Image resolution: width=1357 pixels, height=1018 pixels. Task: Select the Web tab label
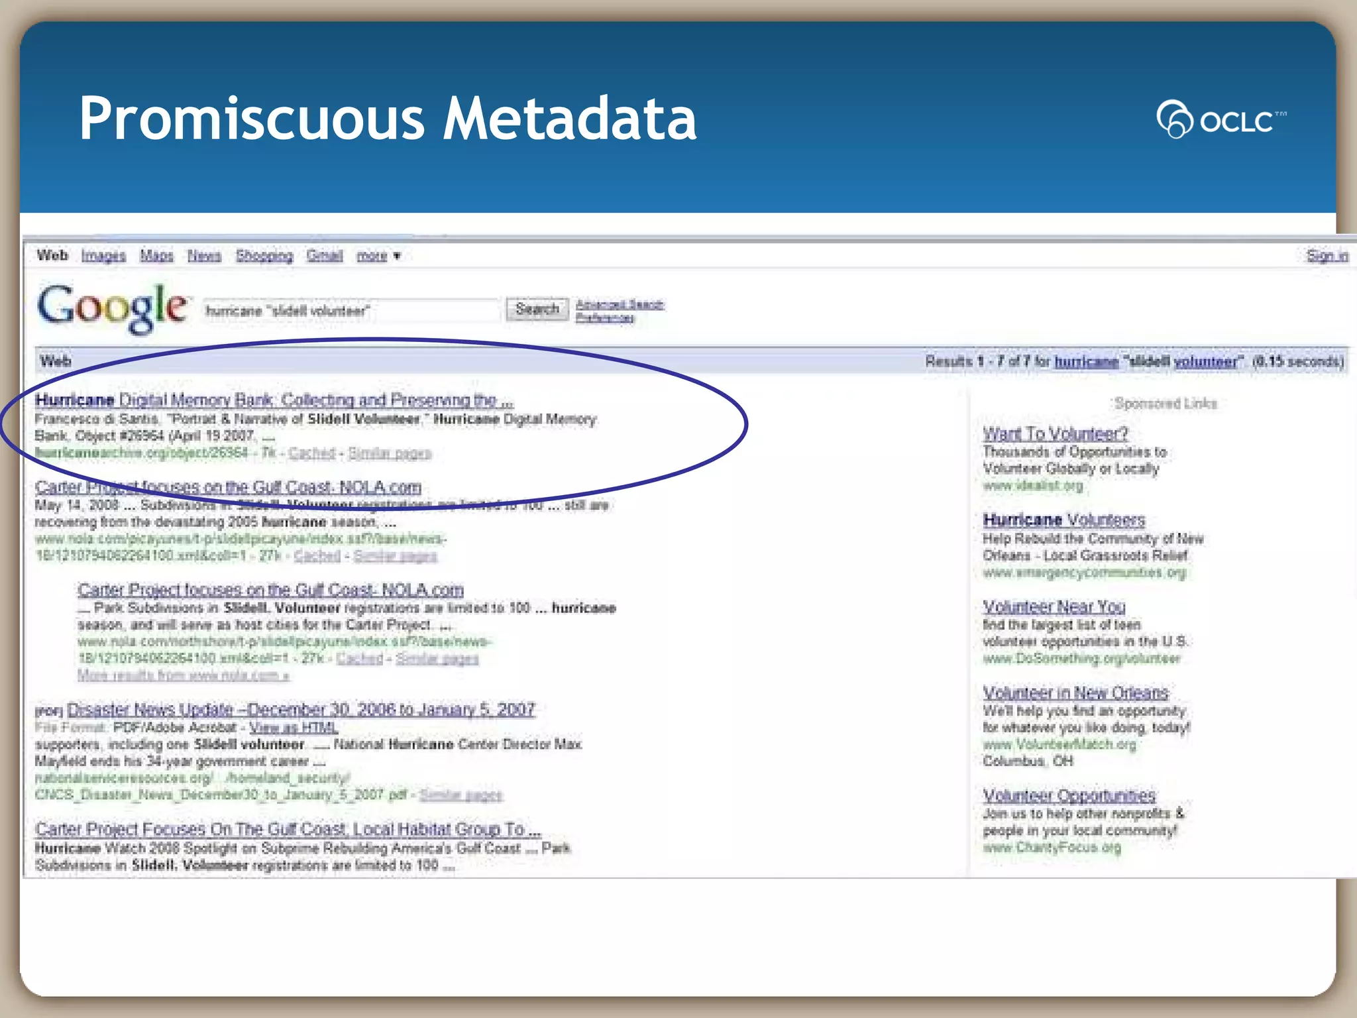point(52,255)
